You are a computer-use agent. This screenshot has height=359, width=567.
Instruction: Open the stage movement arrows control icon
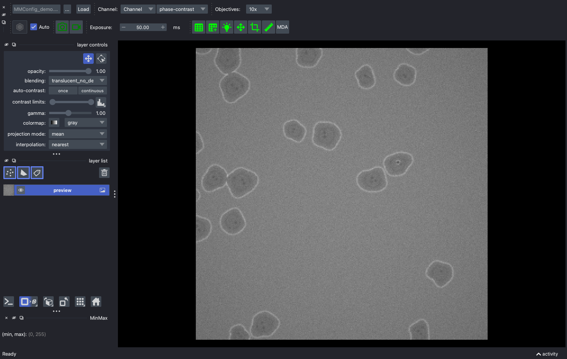241,27
